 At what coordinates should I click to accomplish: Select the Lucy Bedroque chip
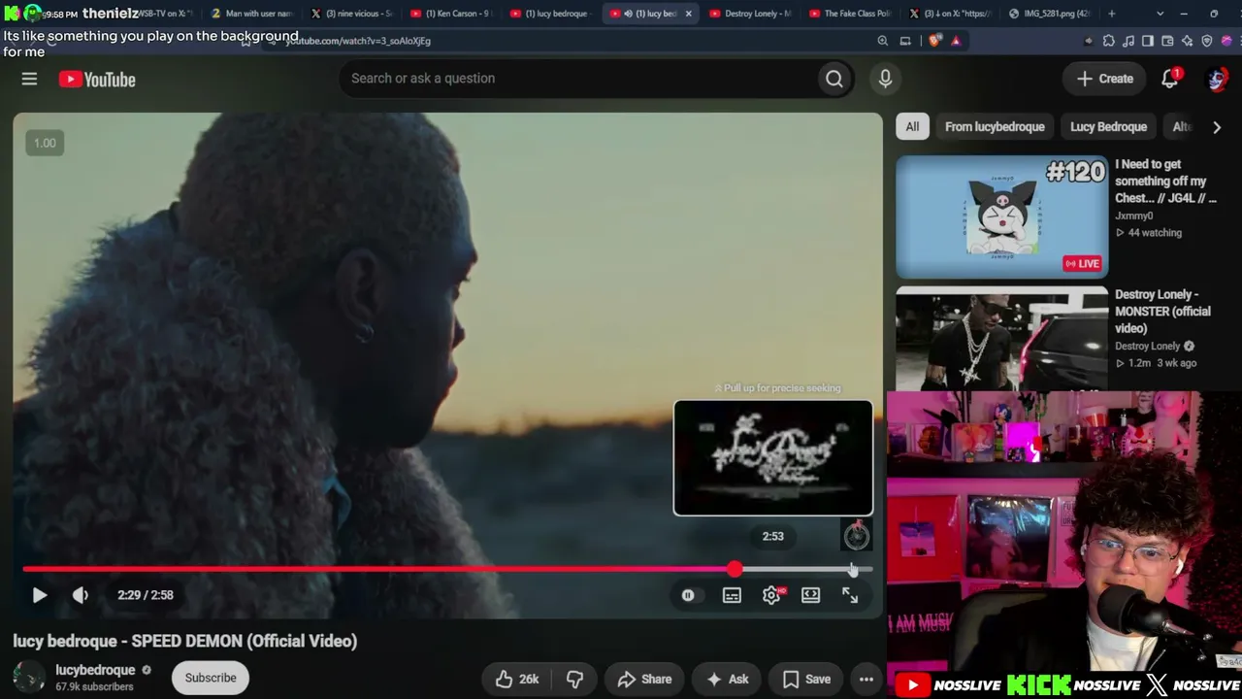coord(1108,126)
